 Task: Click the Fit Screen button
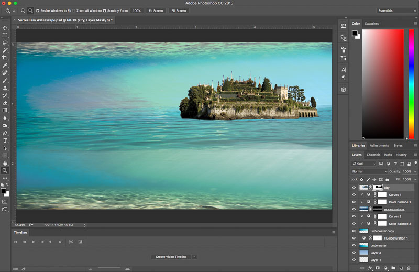click(156, 10)
